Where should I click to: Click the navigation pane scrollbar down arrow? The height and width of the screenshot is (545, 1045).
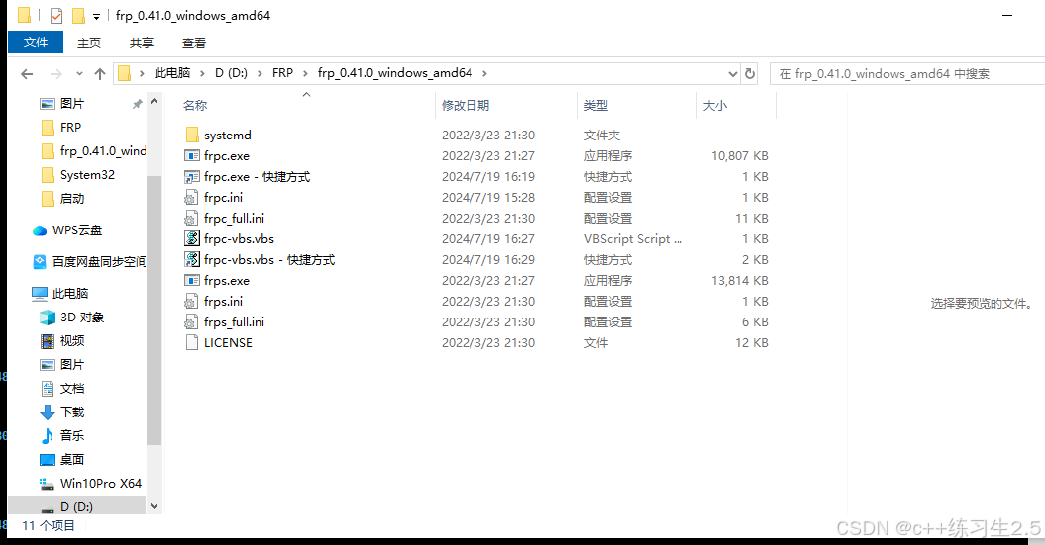pyautogui.click(x=154, y=506)
